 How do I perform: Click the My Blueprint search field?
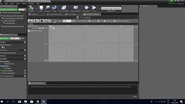16,38
